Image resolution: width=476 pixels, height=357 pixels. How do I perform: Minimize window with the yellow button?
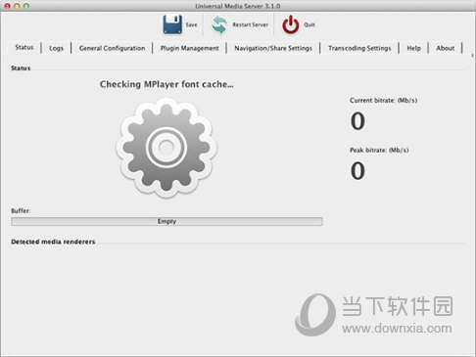(17, 6)
